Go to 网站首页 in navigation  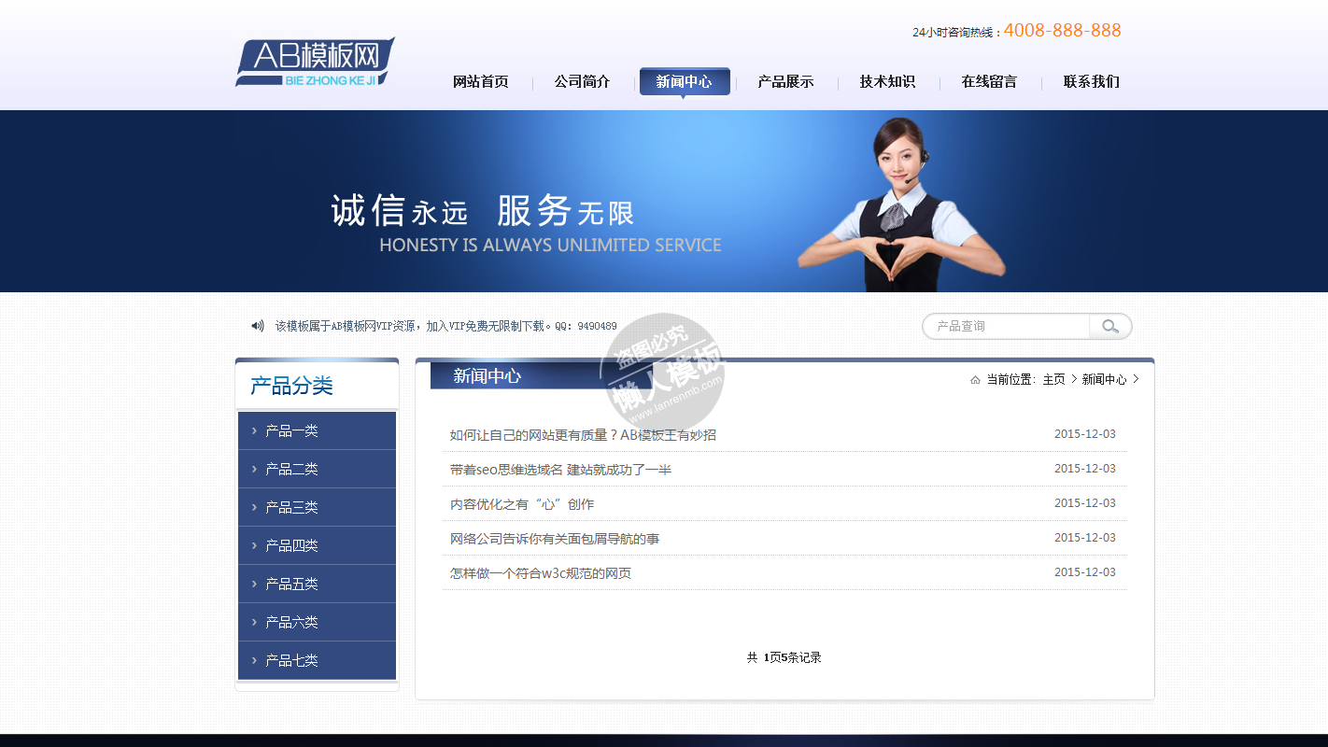tap(480, 81)
